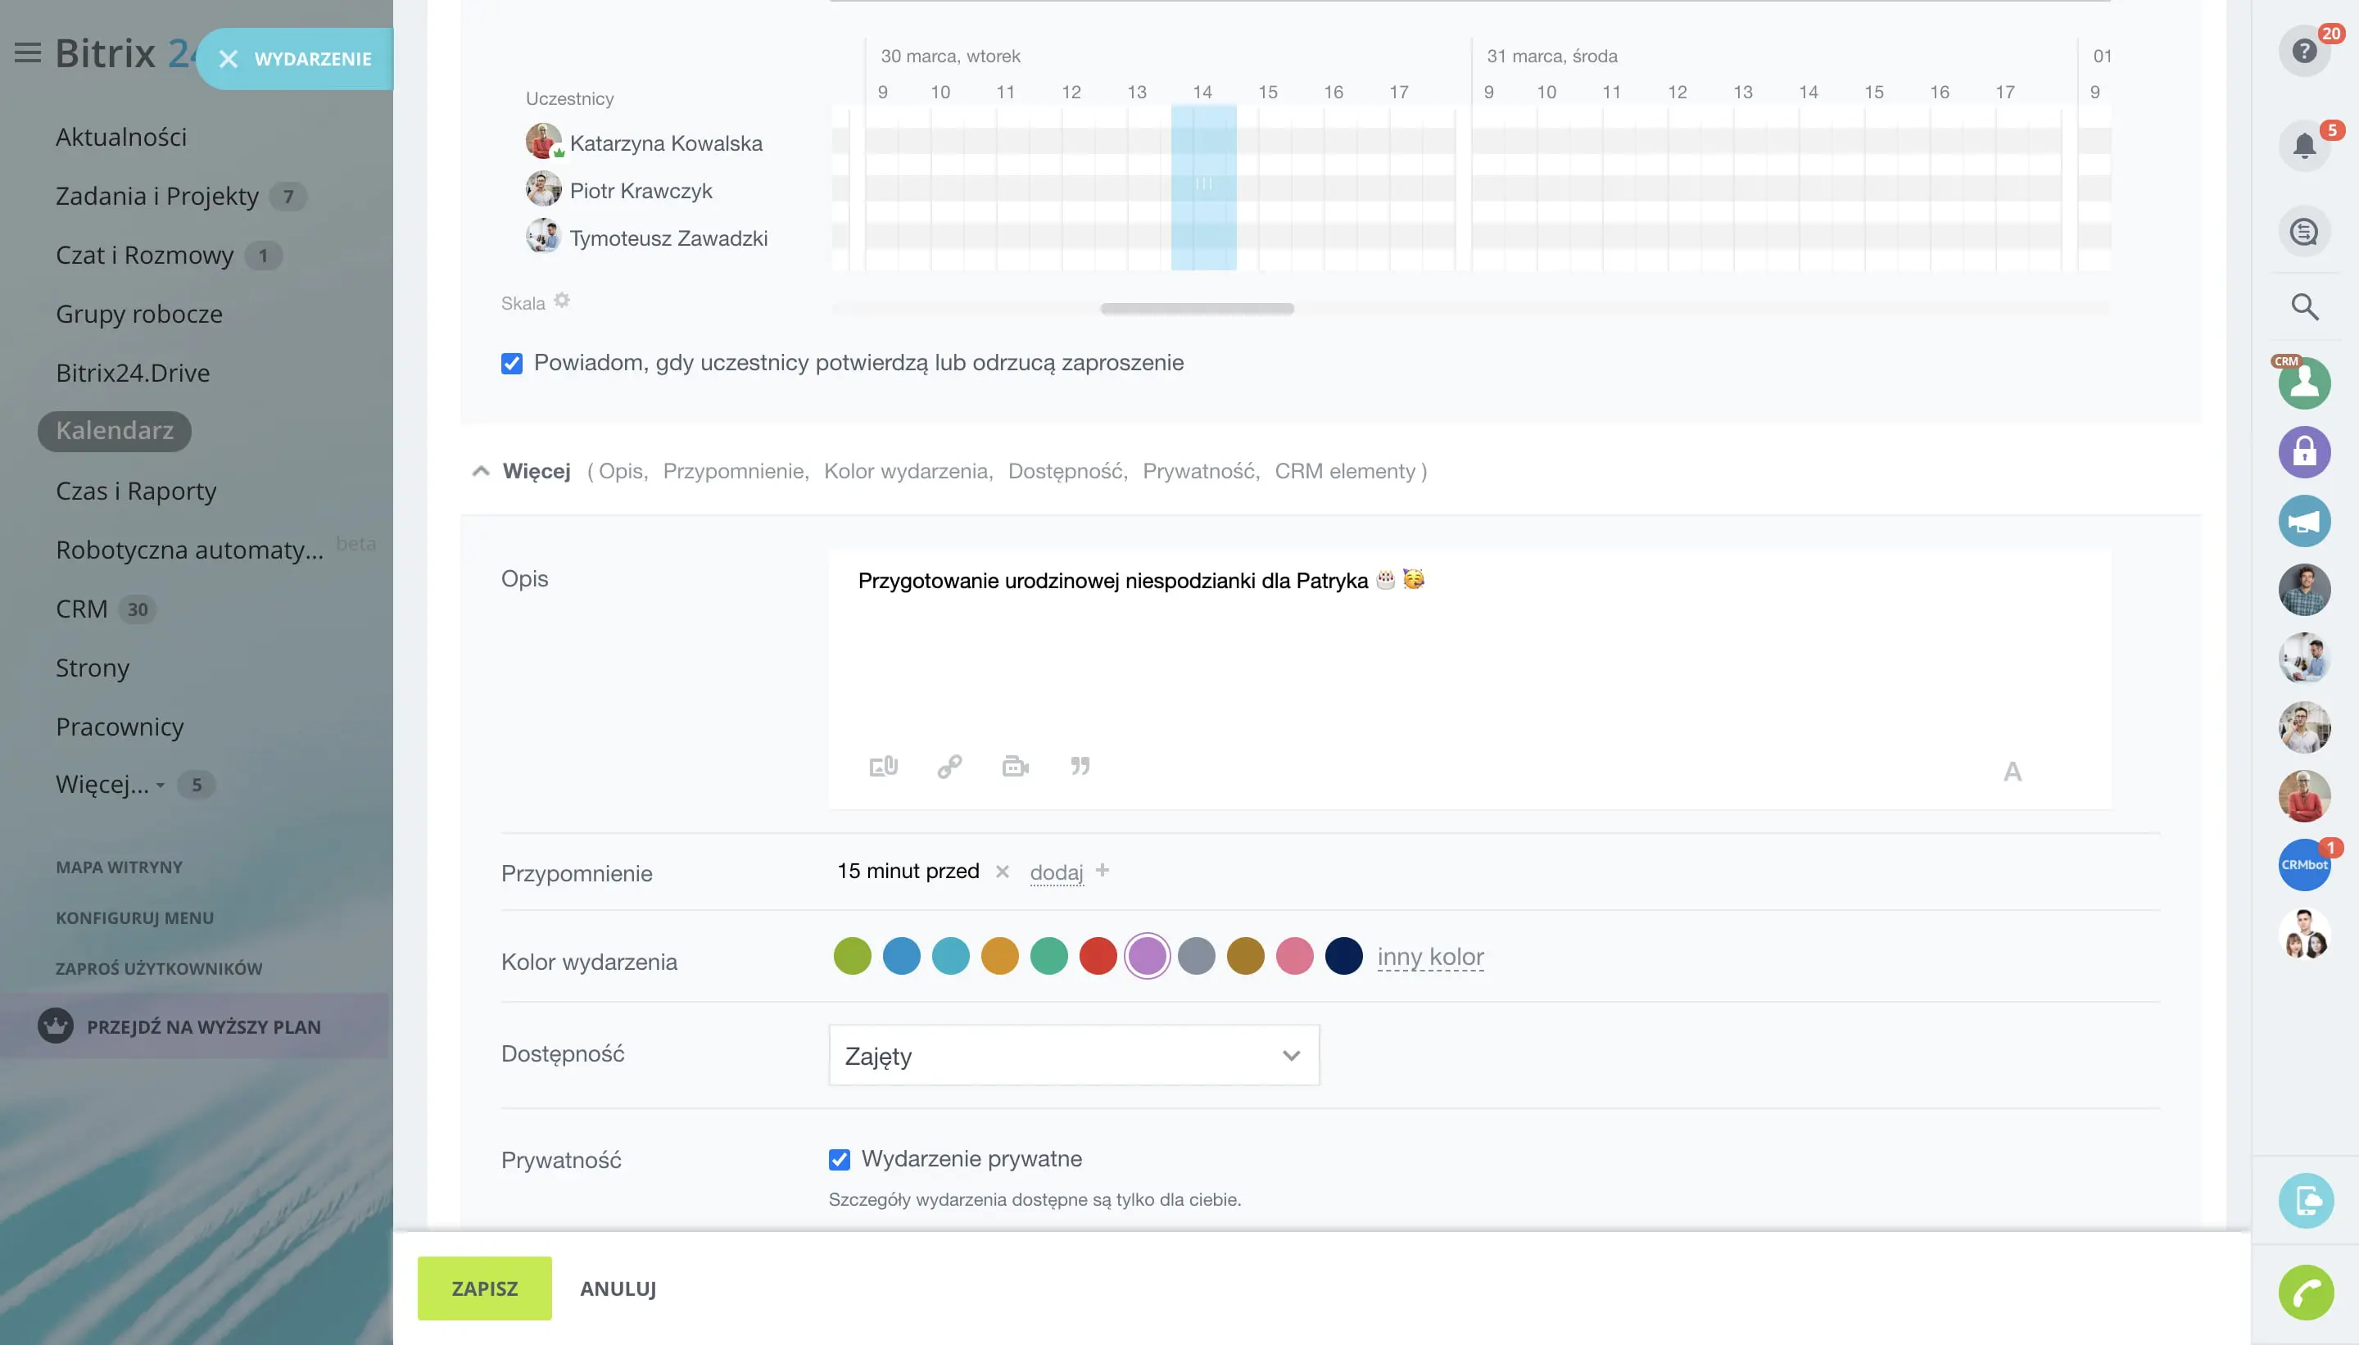The image size is (2359, 1345).
Task: Open Zadania i Projekty in sidebar
Action: pyautogui.click(x=157, y=196)
